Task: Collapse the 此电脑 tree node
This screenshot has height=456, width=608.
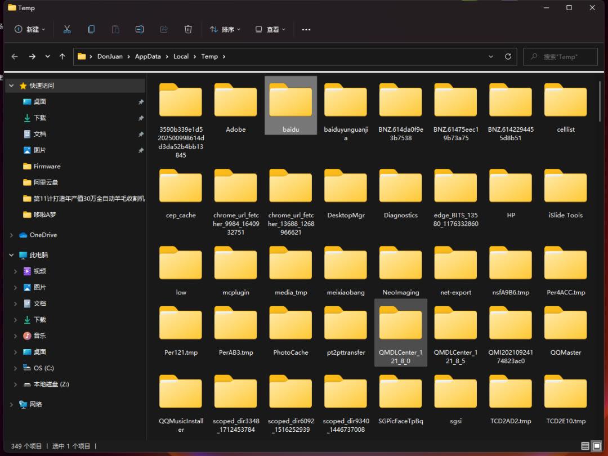Action: (11, 255)
